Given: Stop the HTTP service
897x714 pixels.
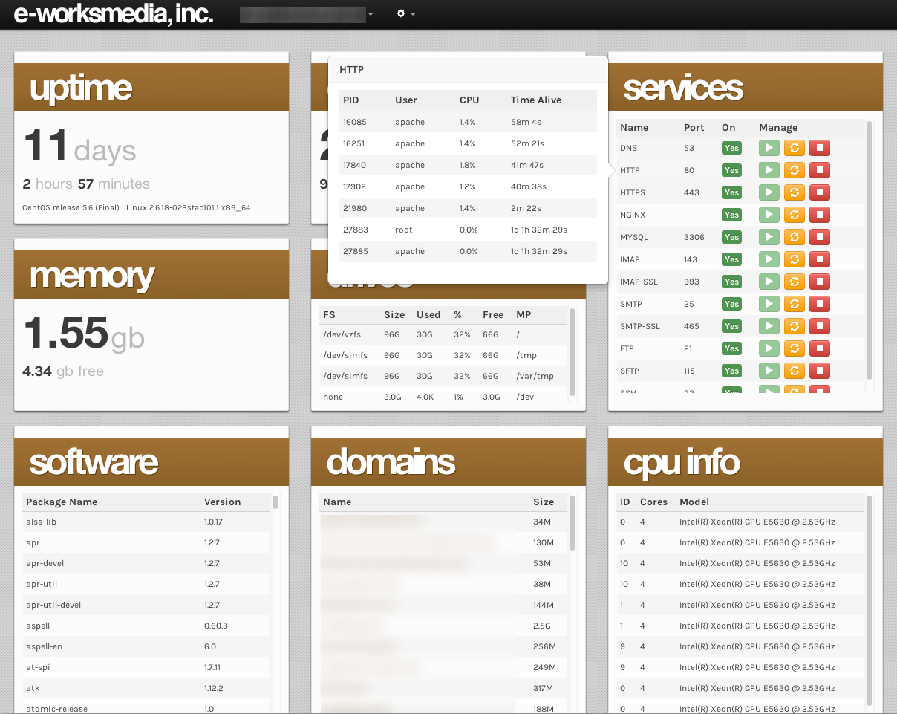Looking at the screenshot, I should (819, 170).
